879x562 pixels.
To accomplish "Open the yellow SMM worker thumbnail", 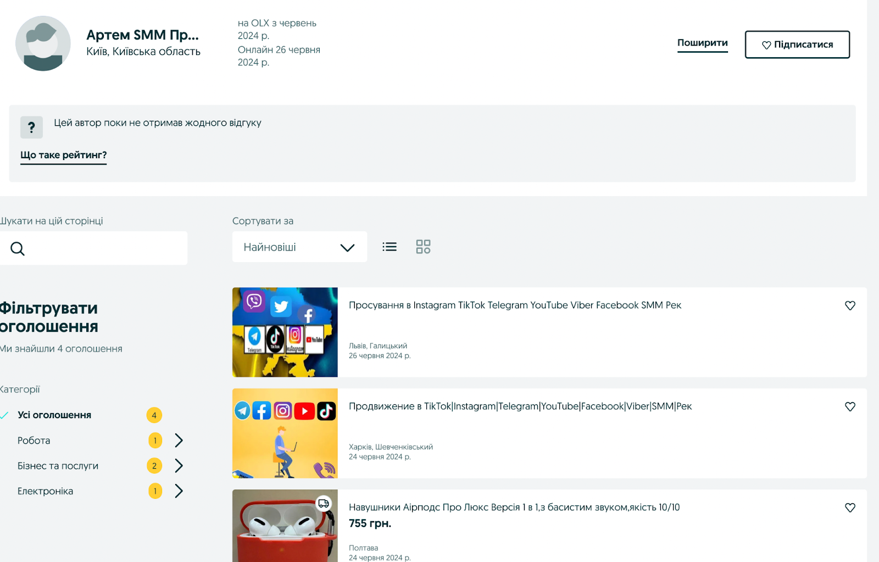I will click(285, 433).
